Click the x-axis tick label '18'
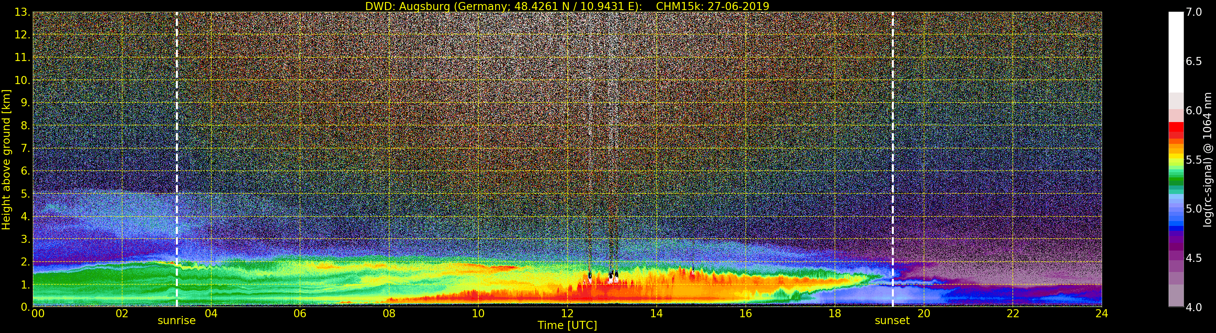Viewport: 1216px width, 333px height. click(x=835, y=313)
